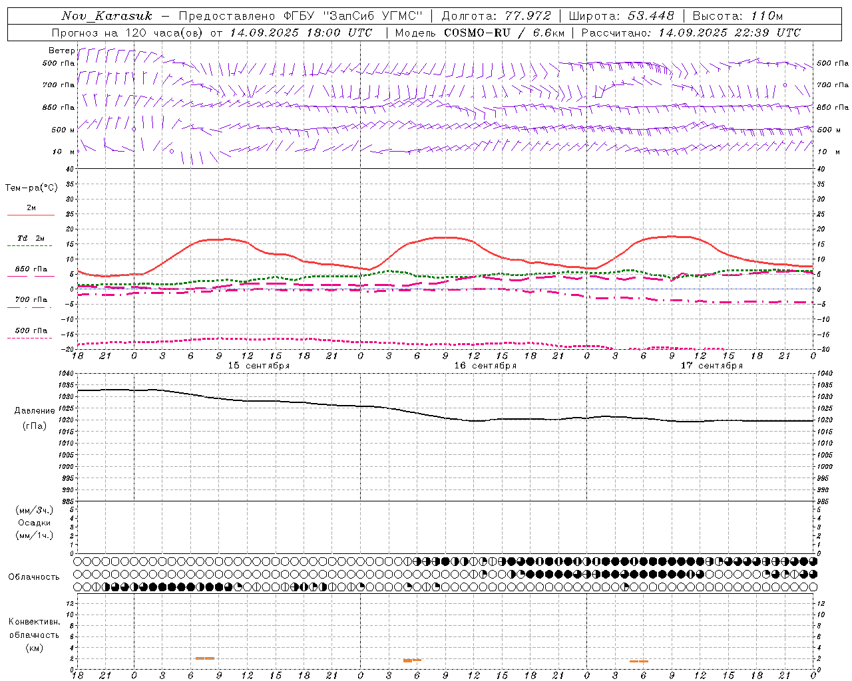Viewport: 852px width, 681px height.
Task: Click the "Прогноз на 120 часа(ов)" forecast text
Action: tap(128, 33)
